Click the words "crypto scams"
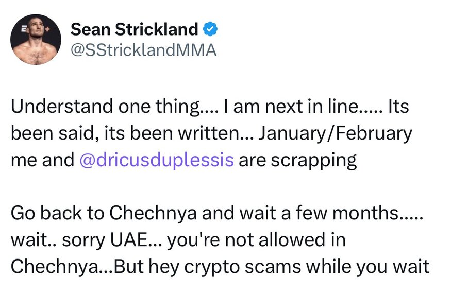 click(x=242, y=267)
